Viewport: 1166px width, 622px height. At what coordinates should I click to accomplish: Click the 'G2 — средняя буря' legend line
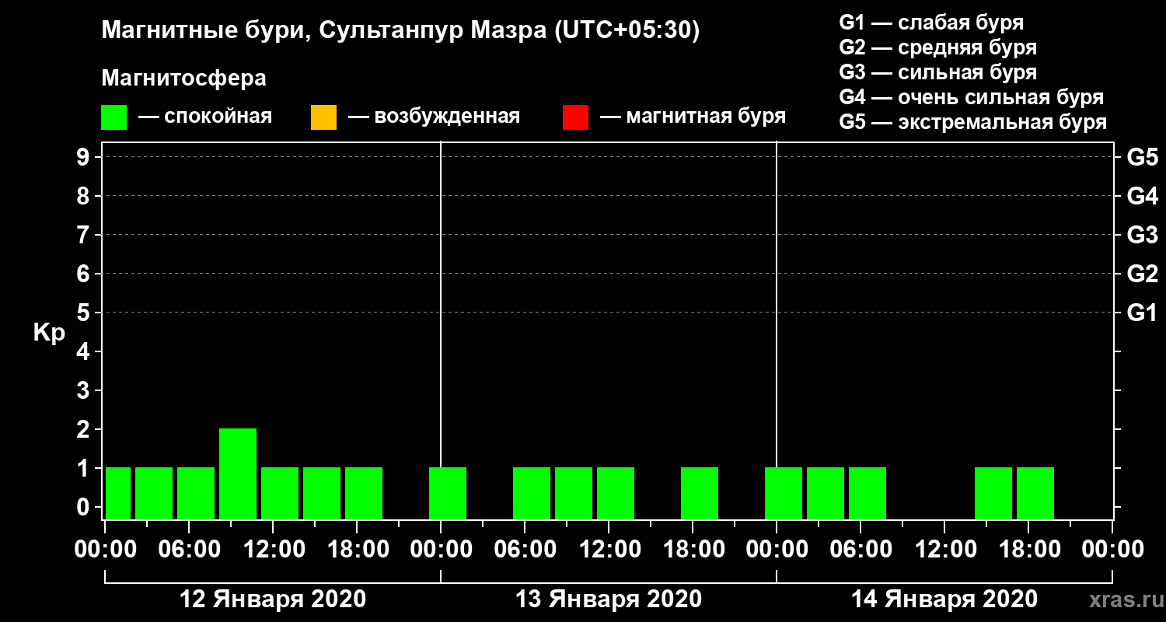pyautogui.click(x=937, y=47)
